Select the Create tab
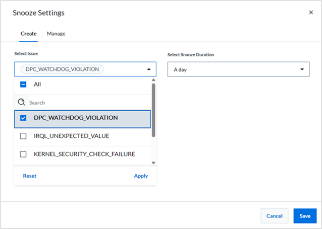 [29, 34]
